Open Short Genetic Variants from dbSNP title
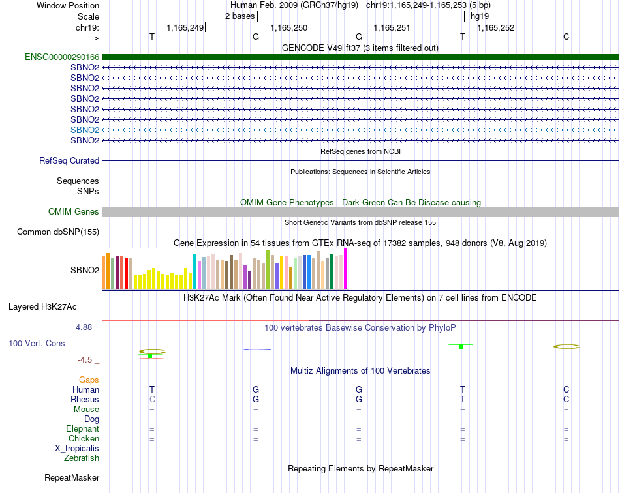 [x=360, y=222]
